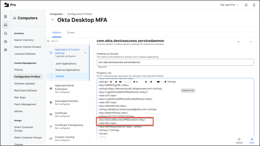Click the notifications bell icon
260x146 pixels.
click(246, 5)
